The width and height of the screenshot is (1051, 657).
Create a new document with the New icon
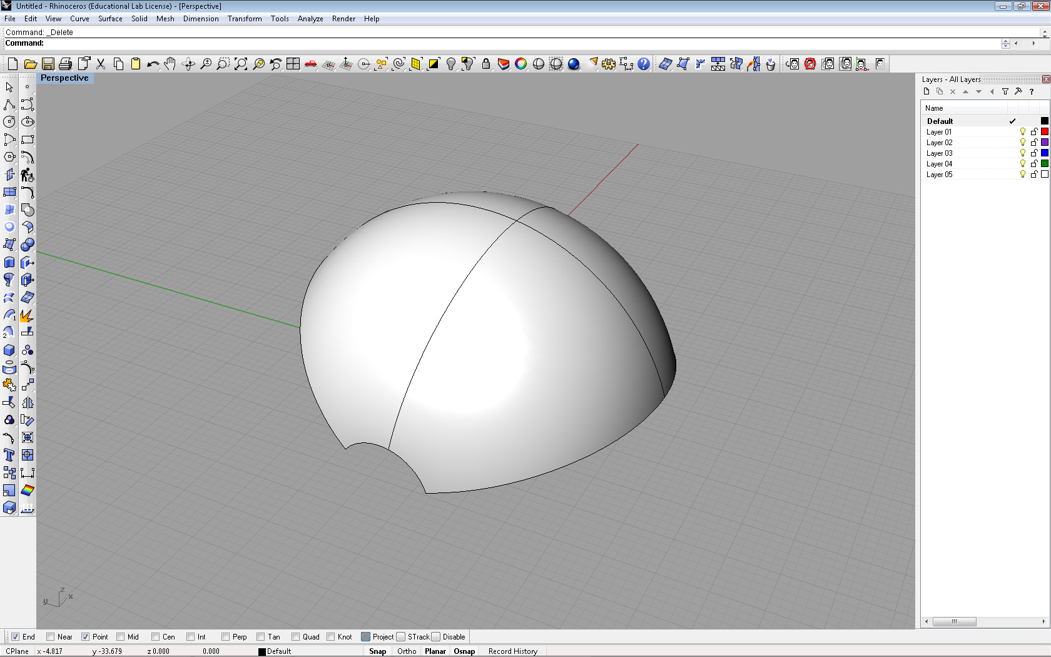click(13, 64)
